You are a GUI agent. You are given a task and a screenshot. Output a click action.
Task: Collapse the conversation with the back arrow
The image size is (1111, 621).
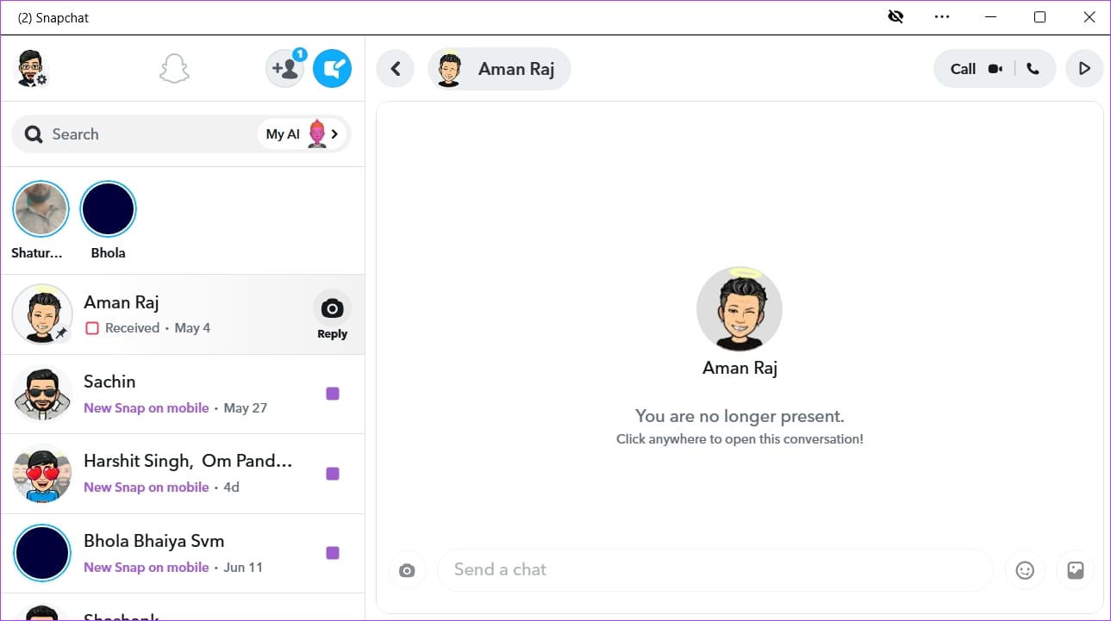(x=395, y=68)
